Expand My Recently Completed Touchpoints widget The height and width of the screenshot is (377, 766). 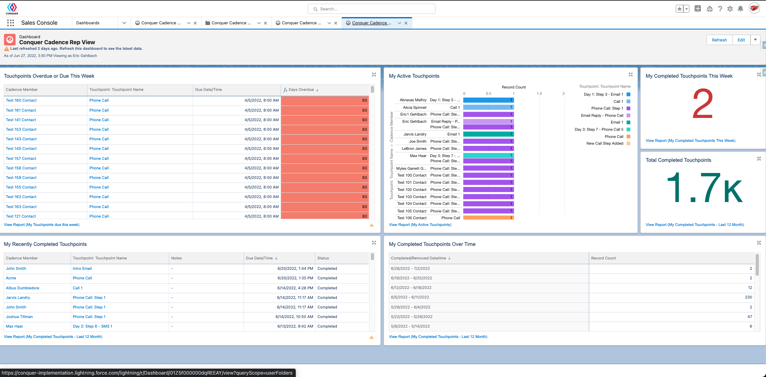click(374, 243)
